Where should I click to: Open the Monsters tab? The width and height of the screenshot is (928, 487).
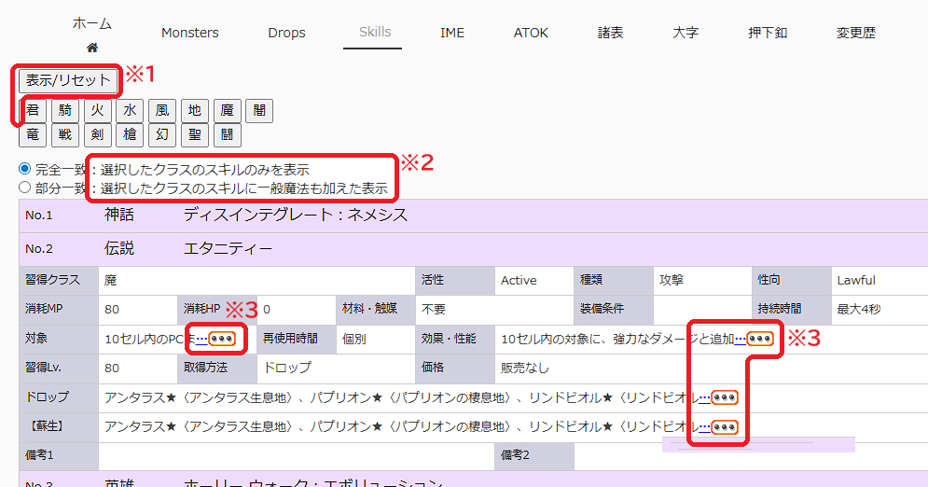click(x=190, y=33)
